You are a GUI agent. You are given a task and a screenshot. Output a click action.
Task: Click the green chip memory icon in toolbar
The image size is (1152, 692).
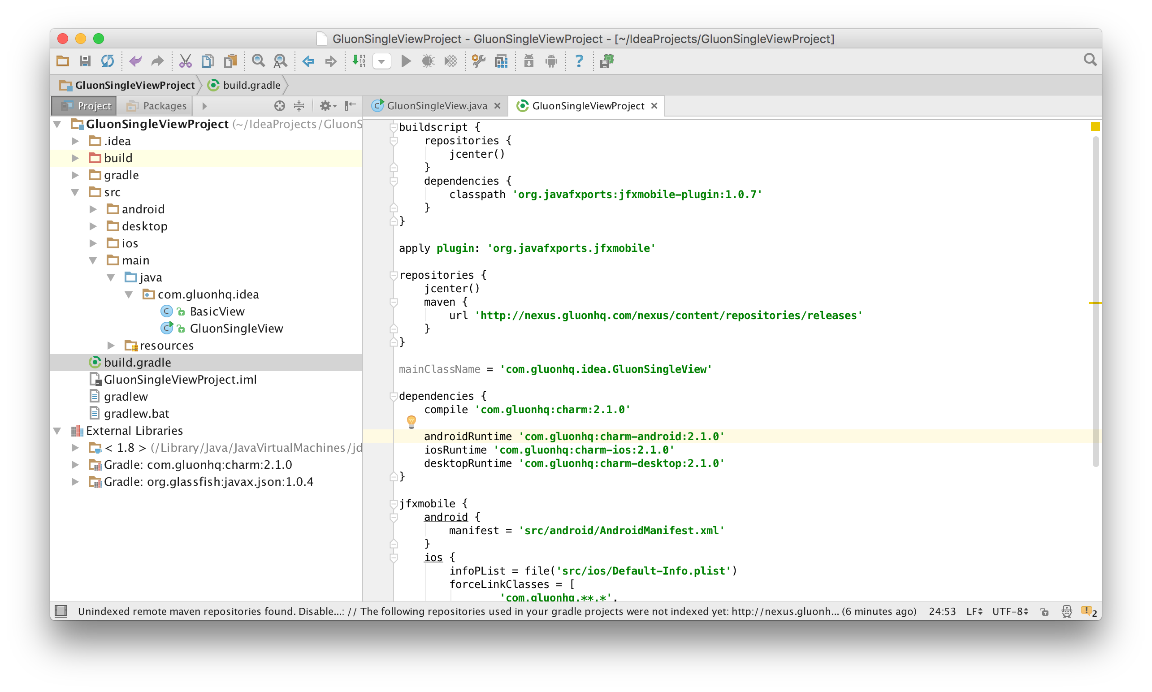(607, 61)
